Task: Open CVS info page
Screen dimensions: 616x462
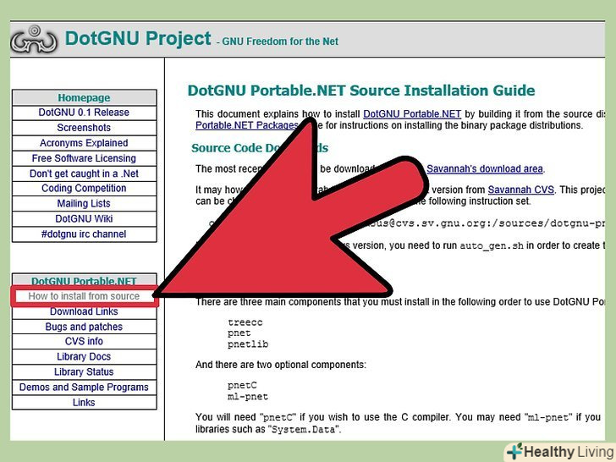Action: tap(84, 341)
